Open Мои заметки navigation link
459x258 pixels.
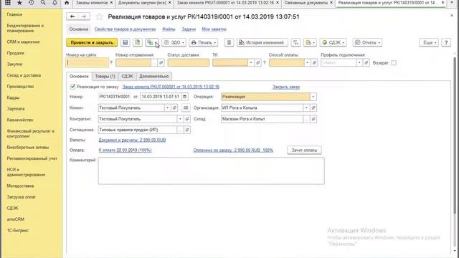[214, 29]
